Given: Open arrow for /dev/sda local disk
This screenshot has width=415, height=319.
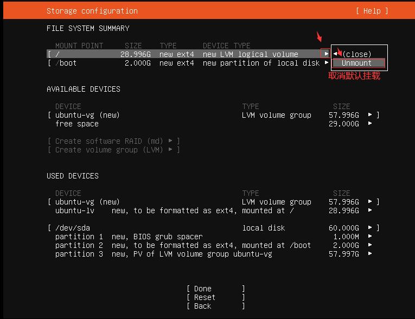Looking at the screenshot, I should pos(371,228).
